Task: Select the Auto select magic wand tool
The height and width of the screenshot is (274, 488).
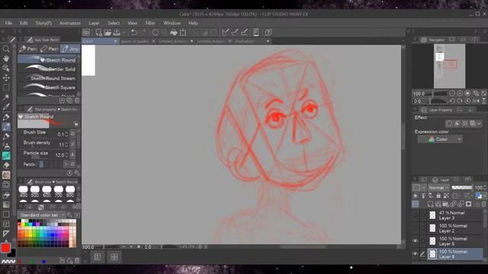Action: (6, 97)
